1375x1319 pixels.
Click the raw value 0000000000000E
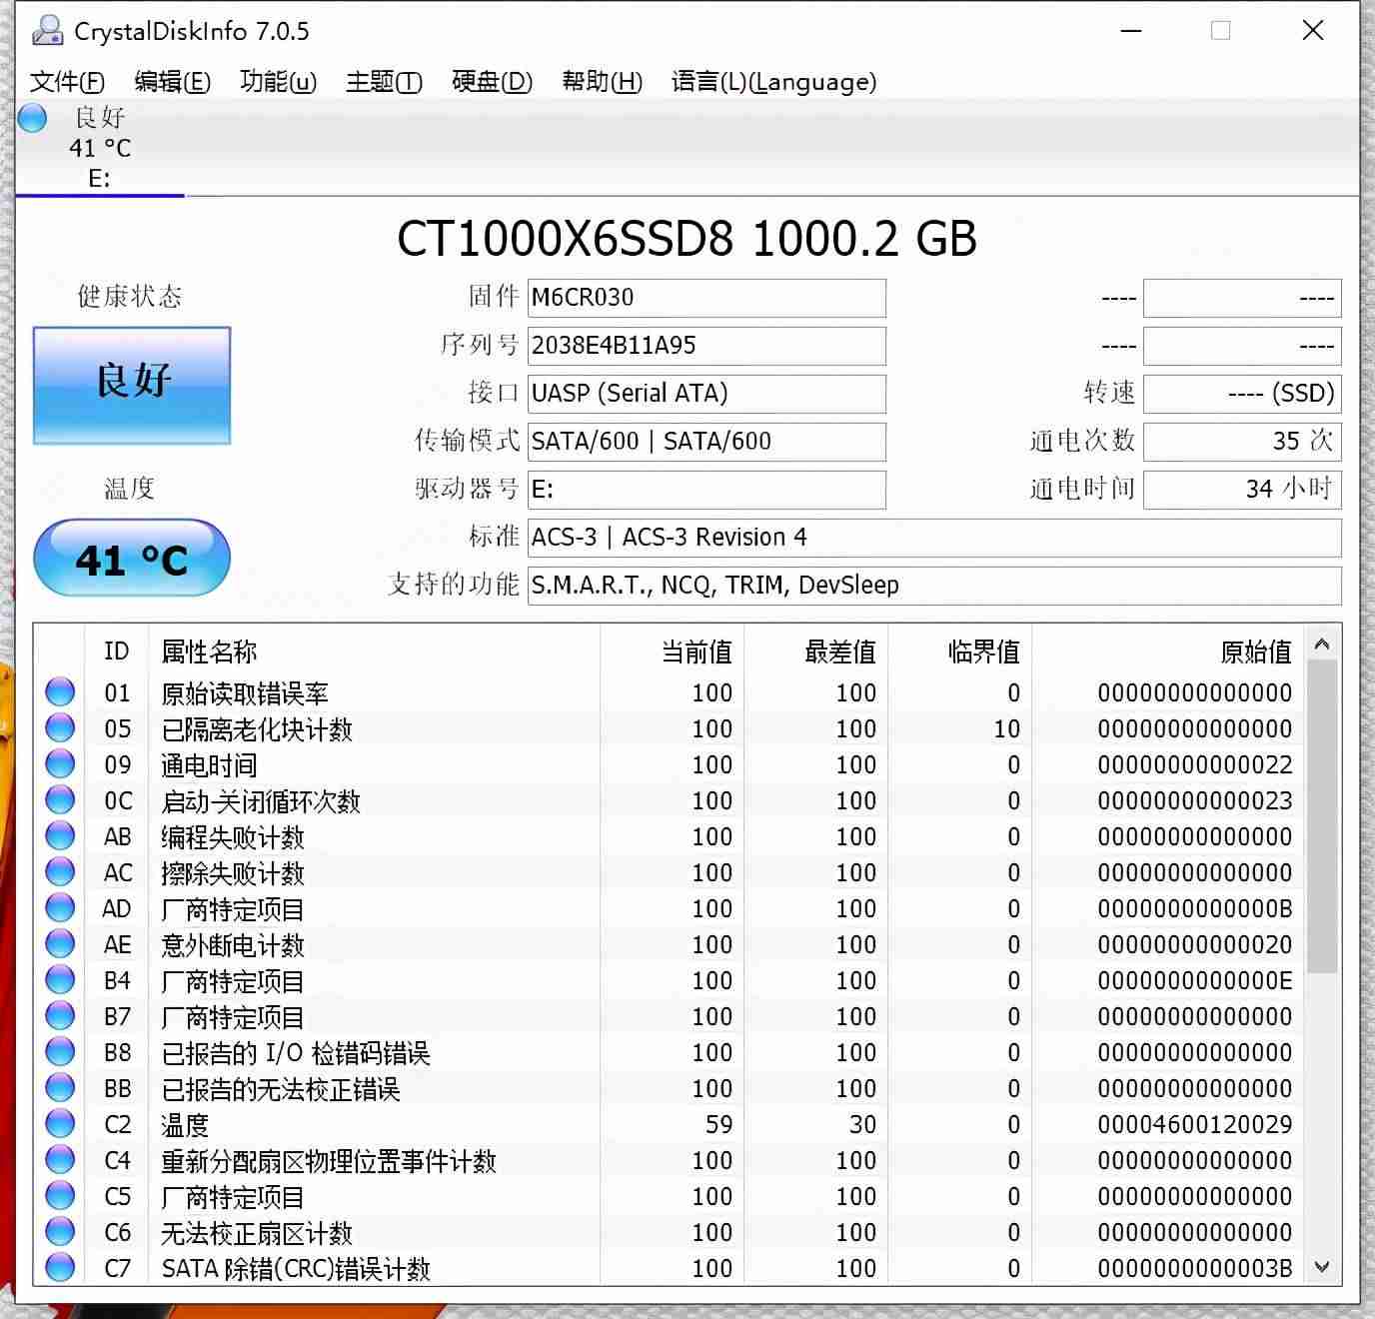tap(1195, 980)
